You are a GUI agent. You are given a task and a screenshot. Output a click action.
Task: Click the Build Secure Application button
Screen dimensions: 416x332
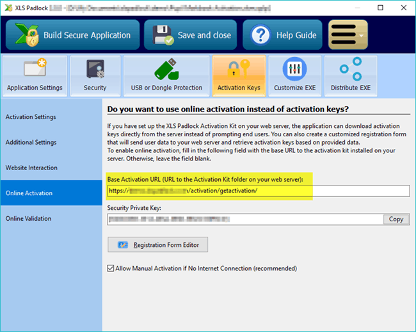click(73, 35)
